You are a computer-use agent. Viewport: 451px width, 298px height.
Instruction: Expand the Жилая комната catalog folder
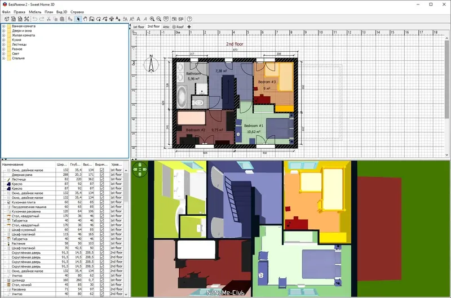coord(4,35)
